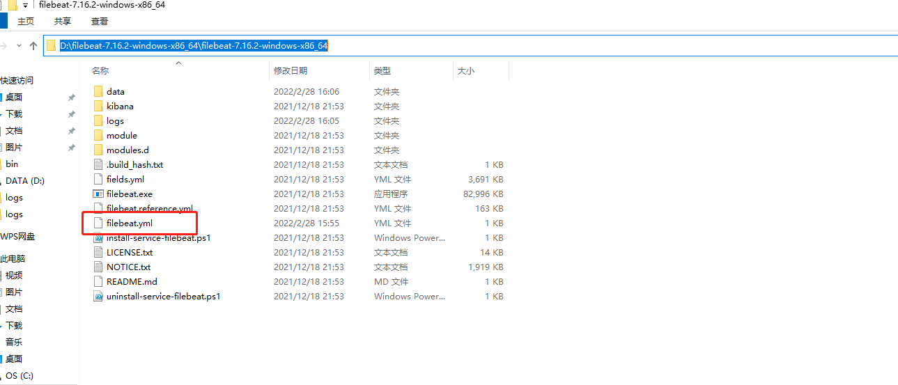Viewport: 898px width, 385px height.
Task: Click the 2022/2/28 16:06 date cell
Action: pos(307,92)
